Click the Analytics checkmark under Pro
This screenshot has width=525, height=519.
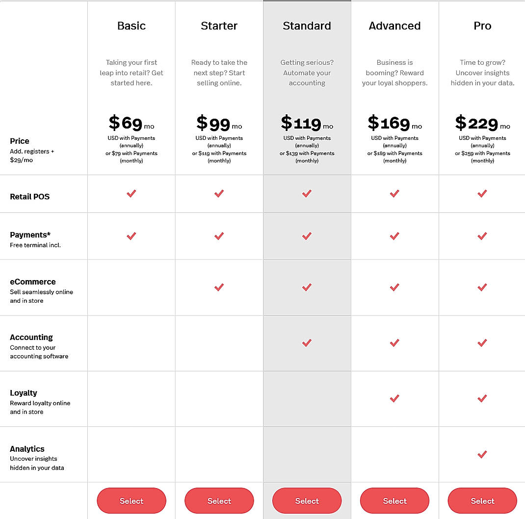482,454
